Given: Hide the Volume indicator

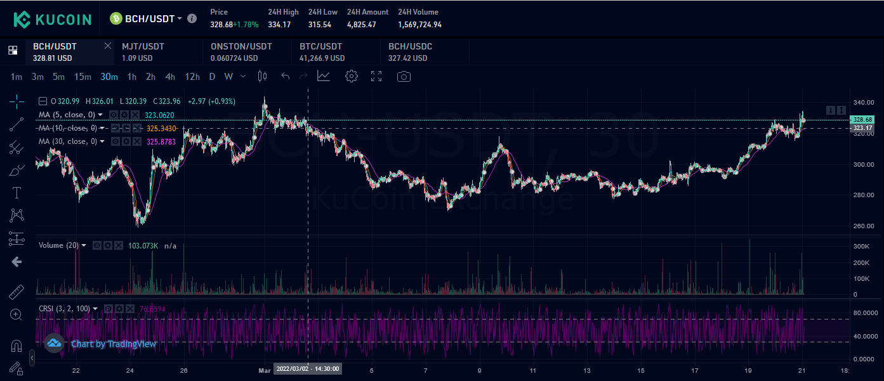Looking at the screenshot, I should pyautogui.click(x=97, y=245).
